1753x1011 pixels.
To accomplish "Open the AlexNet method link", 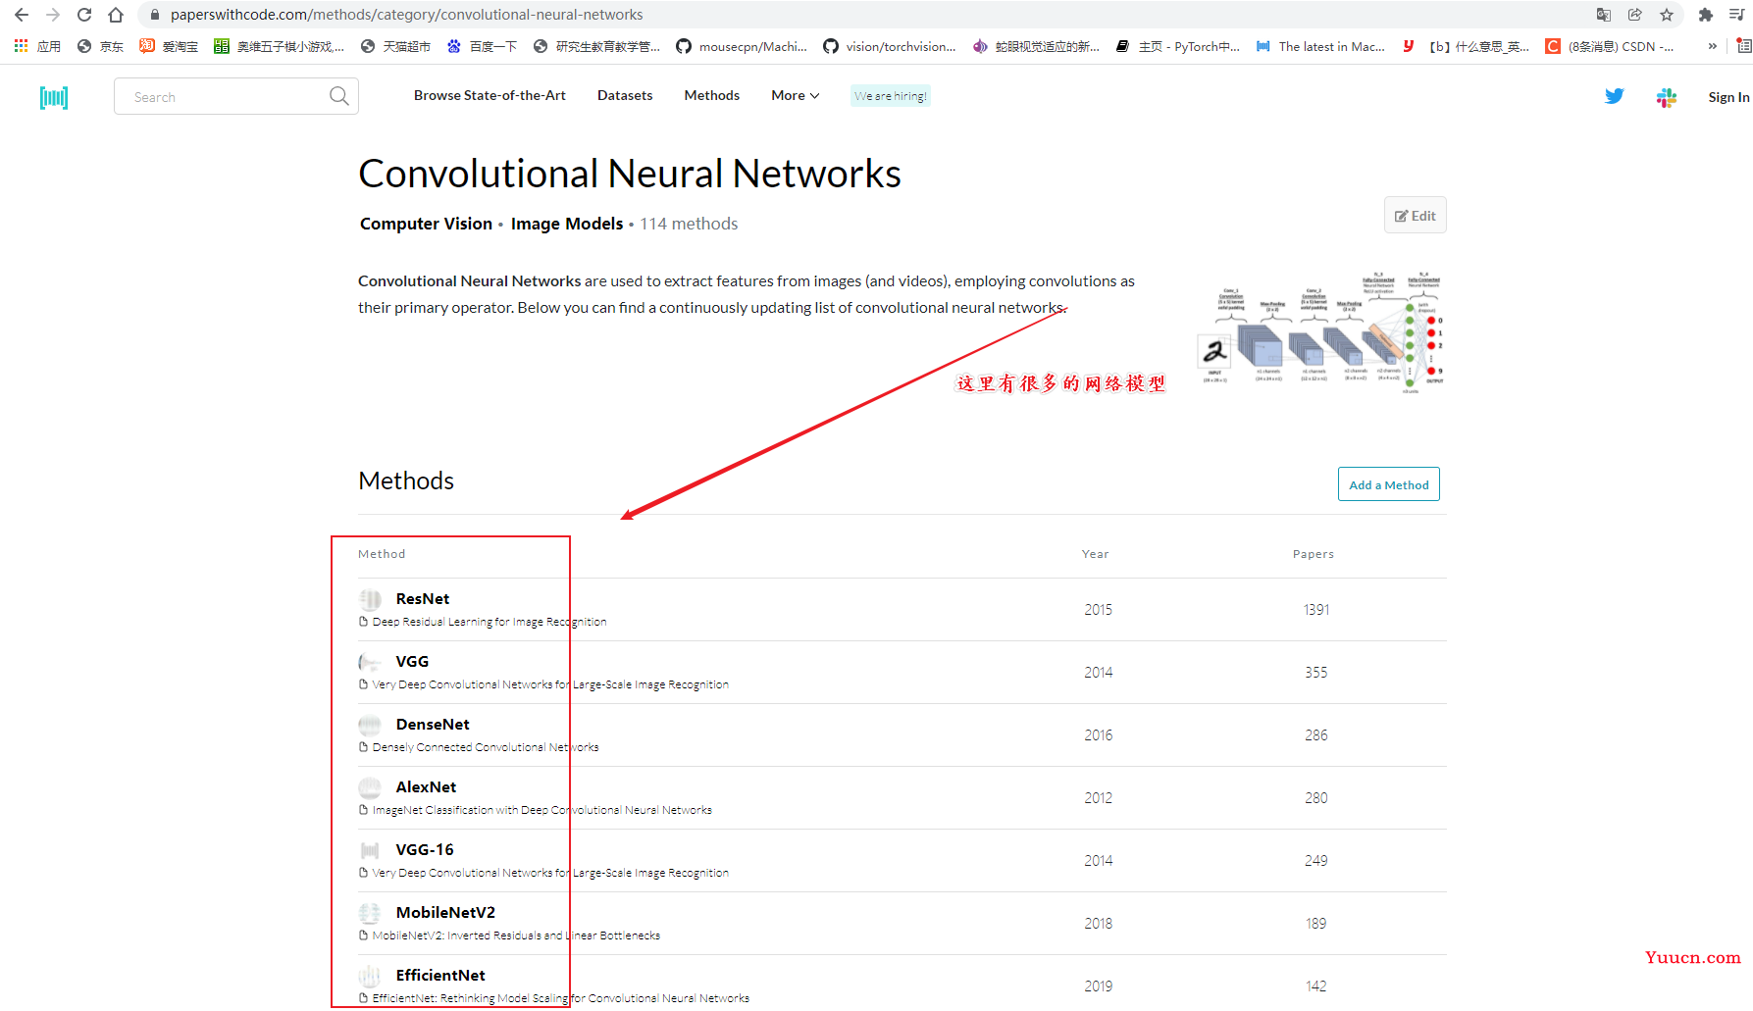I will point(426,787).
